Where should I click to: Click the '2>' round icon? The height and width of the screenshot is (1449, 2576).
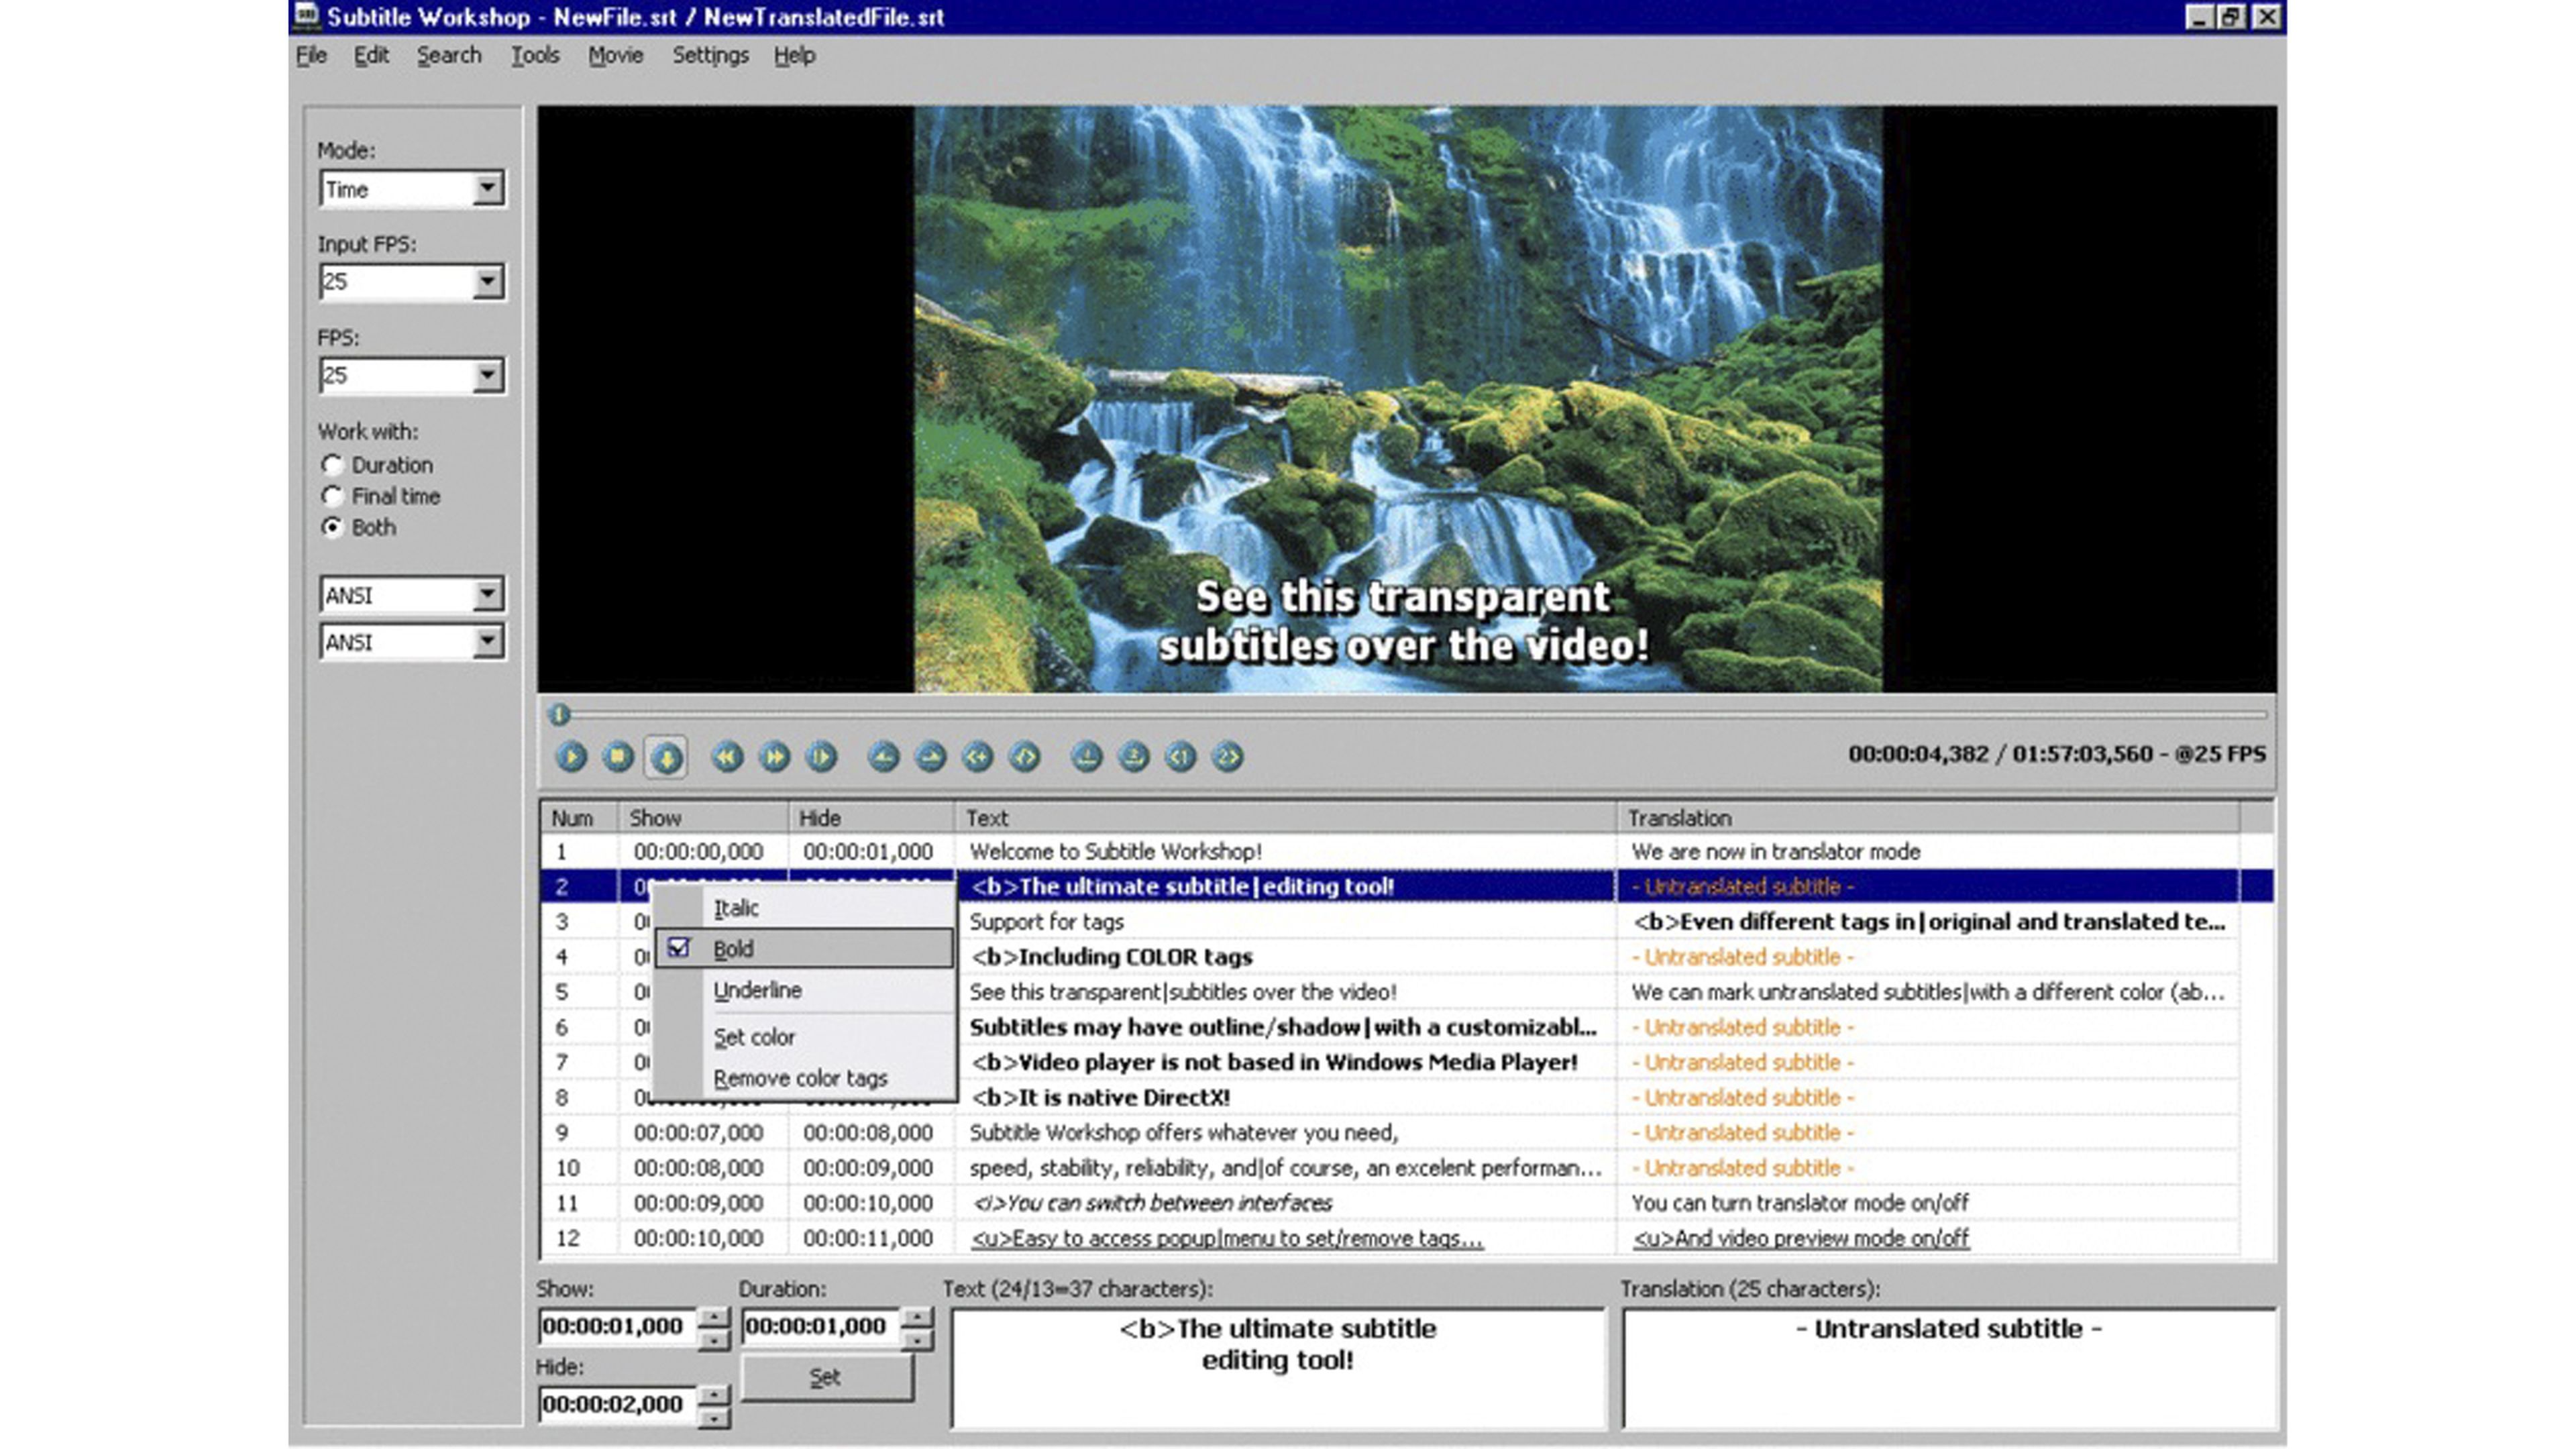coord(1227,757)
